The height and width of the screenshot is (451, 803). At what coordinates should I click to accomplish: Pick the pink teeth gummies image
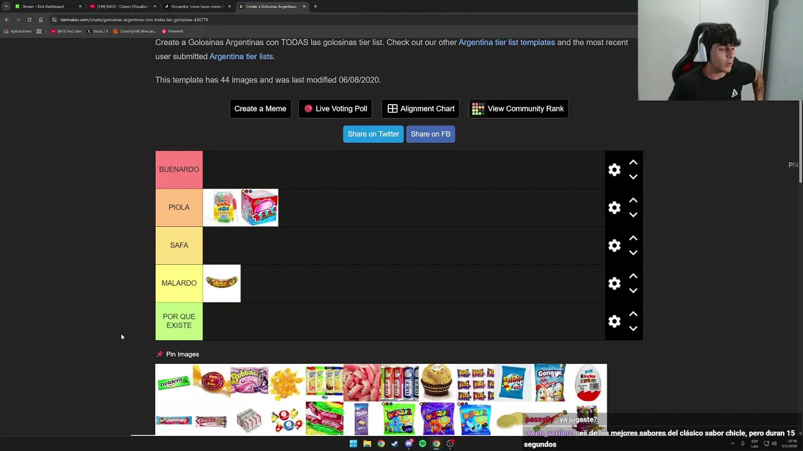tap(362, 383)
